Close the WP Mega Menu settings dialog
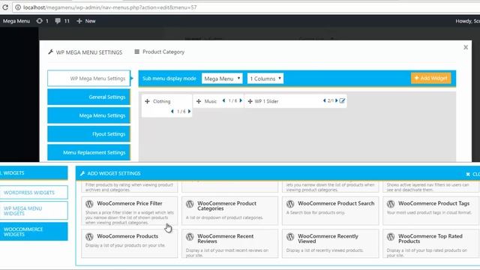Screen dimensions: 480x270 pyautogui.click(x=466, y=47)
